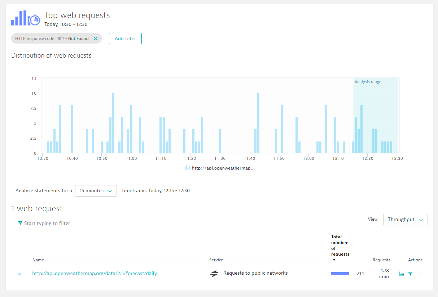438x297 pixels.
Task: Toggle the api.openweathermap chart legend entry
Action: click(220, 168)
